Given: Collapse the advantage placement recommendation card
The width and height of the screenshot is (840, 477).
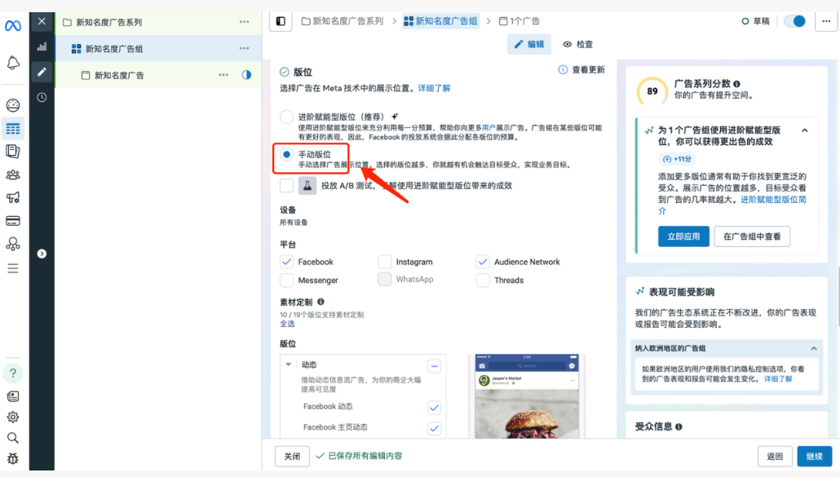Looking at the screenshot, I should (804, 130).
